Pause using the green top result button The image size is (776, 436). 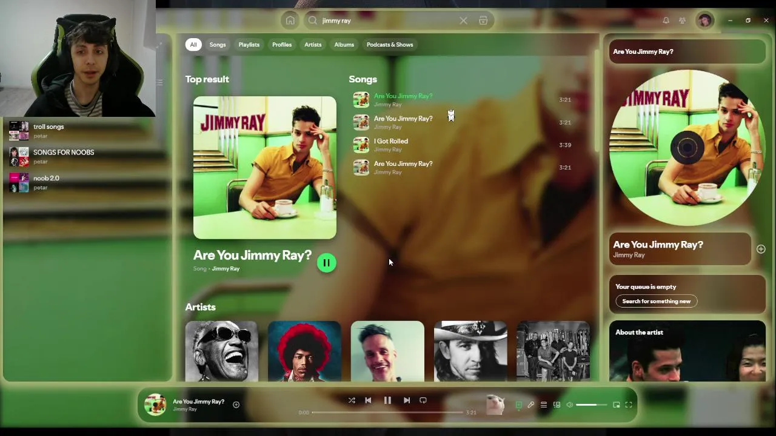point(326,263)
